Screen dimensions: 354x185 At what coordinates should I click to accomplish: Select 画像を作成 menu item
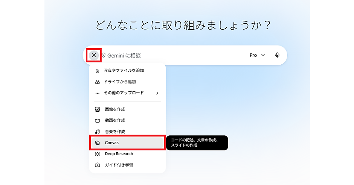127,109
